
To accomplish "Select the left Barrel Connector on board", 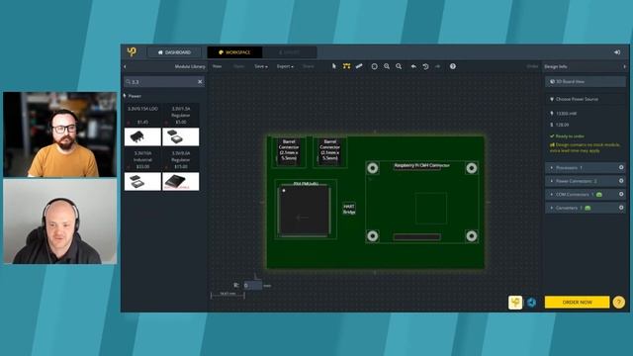I will click(289, 151).
